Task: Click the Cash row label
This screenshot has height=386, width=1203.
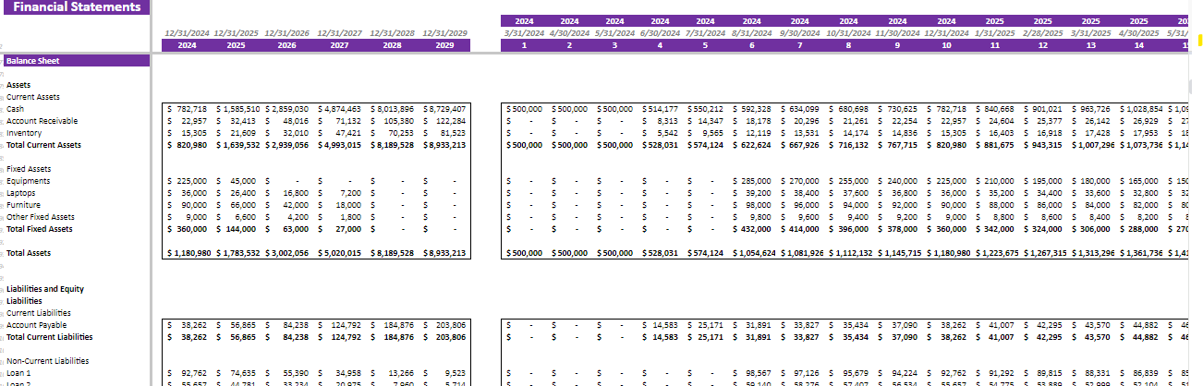Action: point(16,109)
